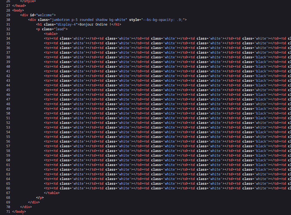Click the opening tr tag on line 34
This screenshot has height=215, width=291.
(48, 39)
